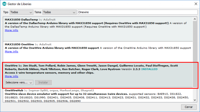Click the Cerrar button

pos(189,107)
